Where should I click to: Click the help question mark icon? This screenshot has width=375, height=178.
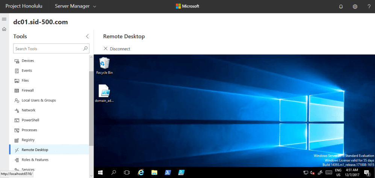coord(369,6)
